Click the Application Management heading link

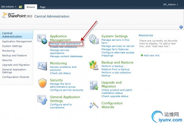(60, 38)
